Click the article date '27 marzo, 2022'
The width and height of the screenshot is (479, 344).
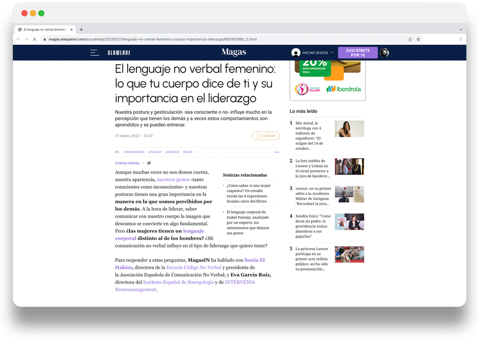pyautogui.click(x=127, y=136)
